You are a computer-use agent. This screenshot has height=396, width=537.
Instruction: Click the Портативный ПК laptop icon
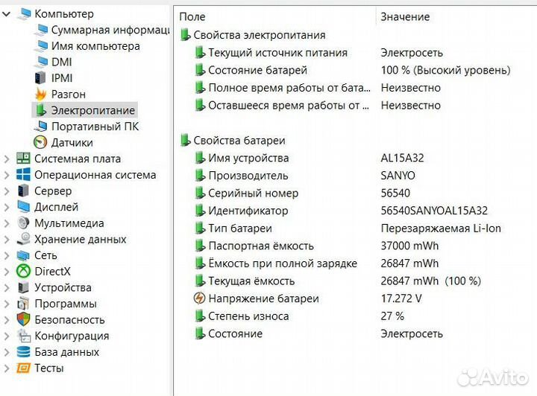[41, 126]
